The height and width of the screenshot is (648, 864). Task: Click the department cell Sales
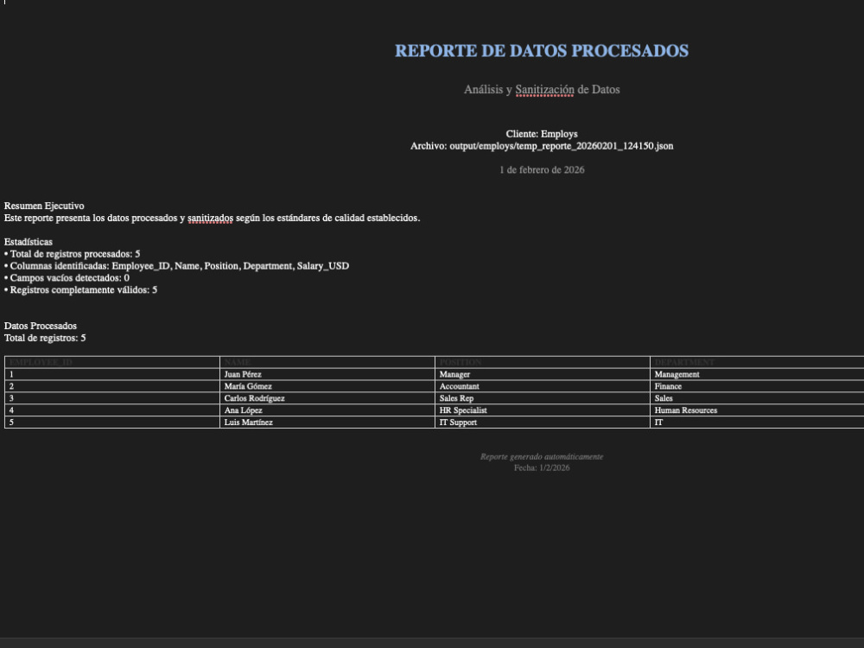click(757, 398)
